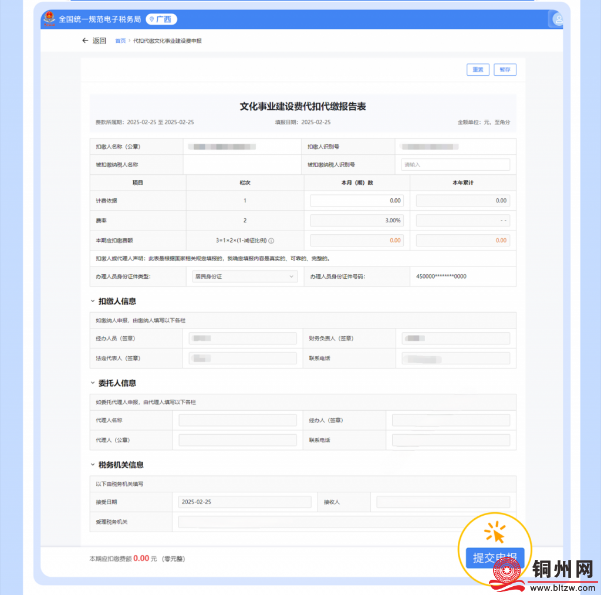Click the 接收人 input field
The height and width of the screenshot is (595, 601).
coord(443,502)
